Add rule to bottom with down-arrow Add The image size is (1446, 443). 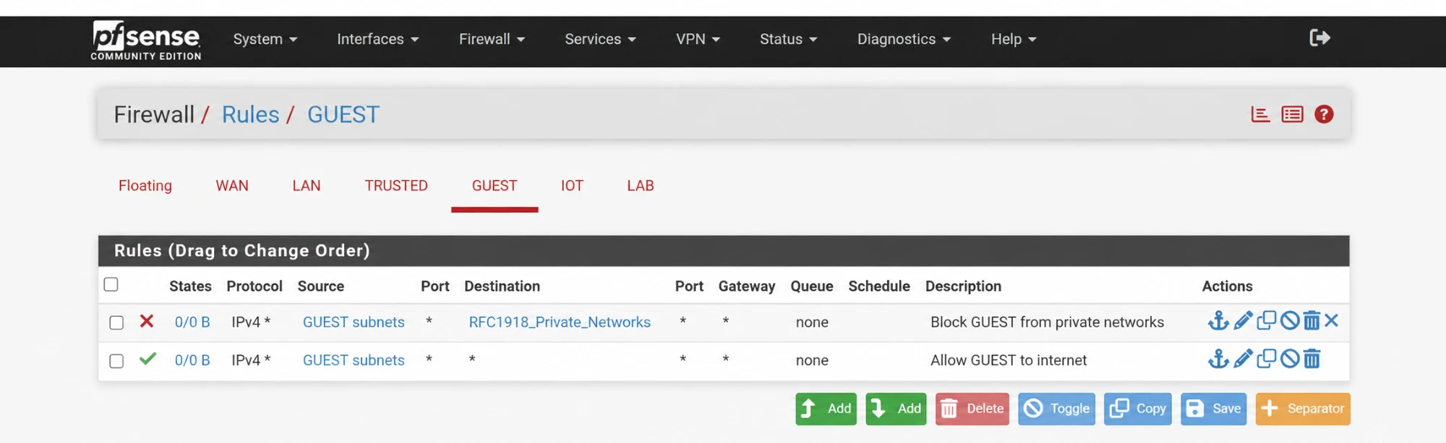point(896,408)
